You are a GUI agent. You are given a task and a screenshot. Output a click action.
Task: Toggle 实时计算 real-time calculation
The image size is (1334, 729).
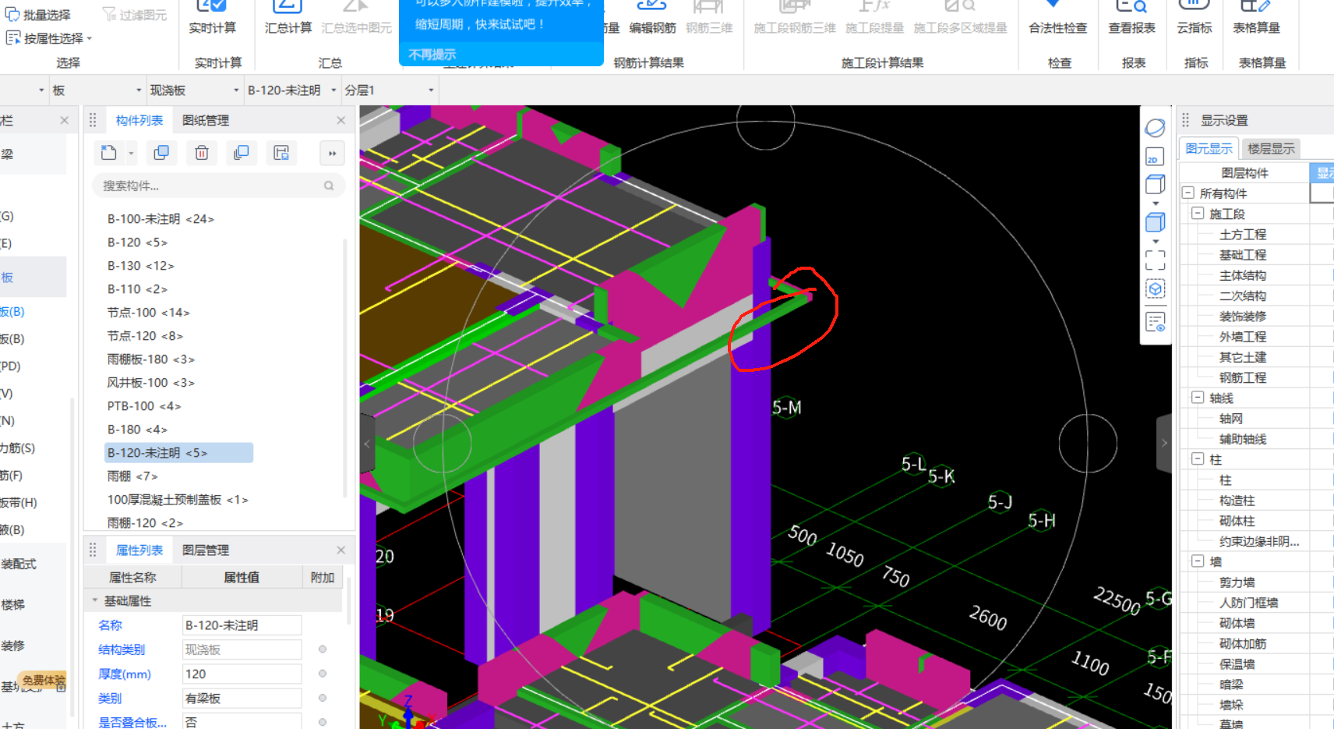point(212,17)
